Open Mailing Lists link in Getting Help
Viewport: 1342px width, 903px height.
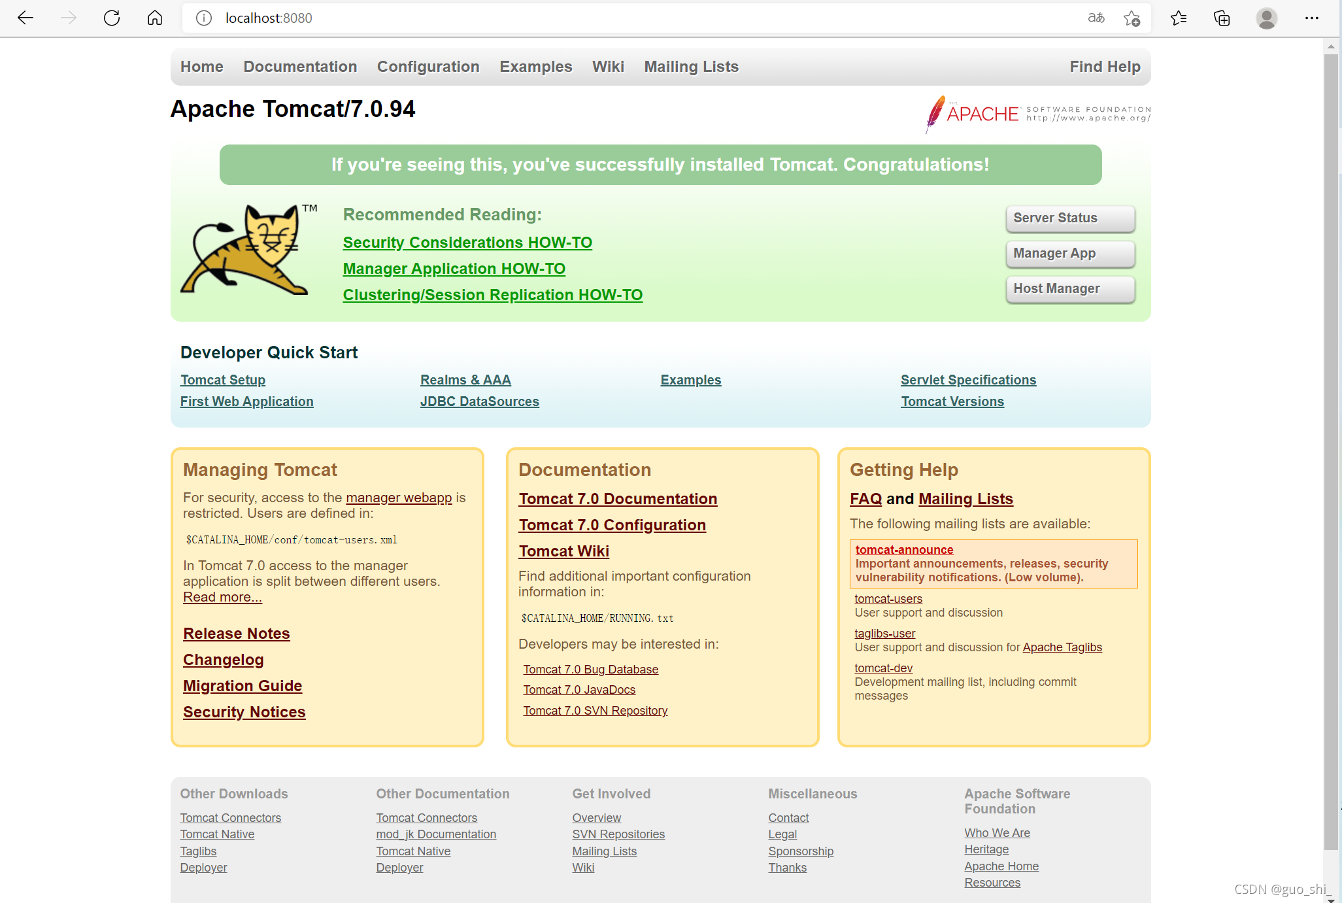point(965,499)
